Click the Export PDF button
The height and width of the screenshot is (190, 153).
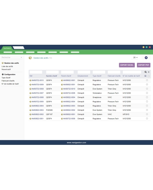coord(144,65)
